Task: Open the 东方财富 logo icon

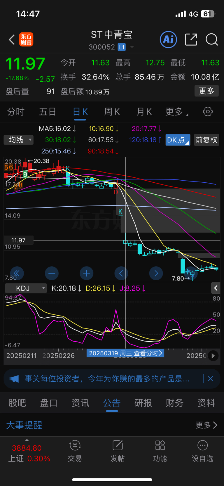Action: (26, 39)
